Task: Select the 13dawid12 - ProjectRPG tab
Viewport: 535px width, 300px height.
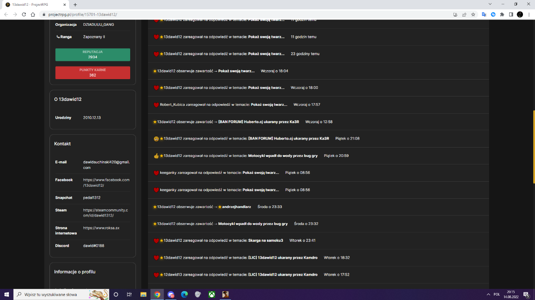Action: [x=36, y=4]
